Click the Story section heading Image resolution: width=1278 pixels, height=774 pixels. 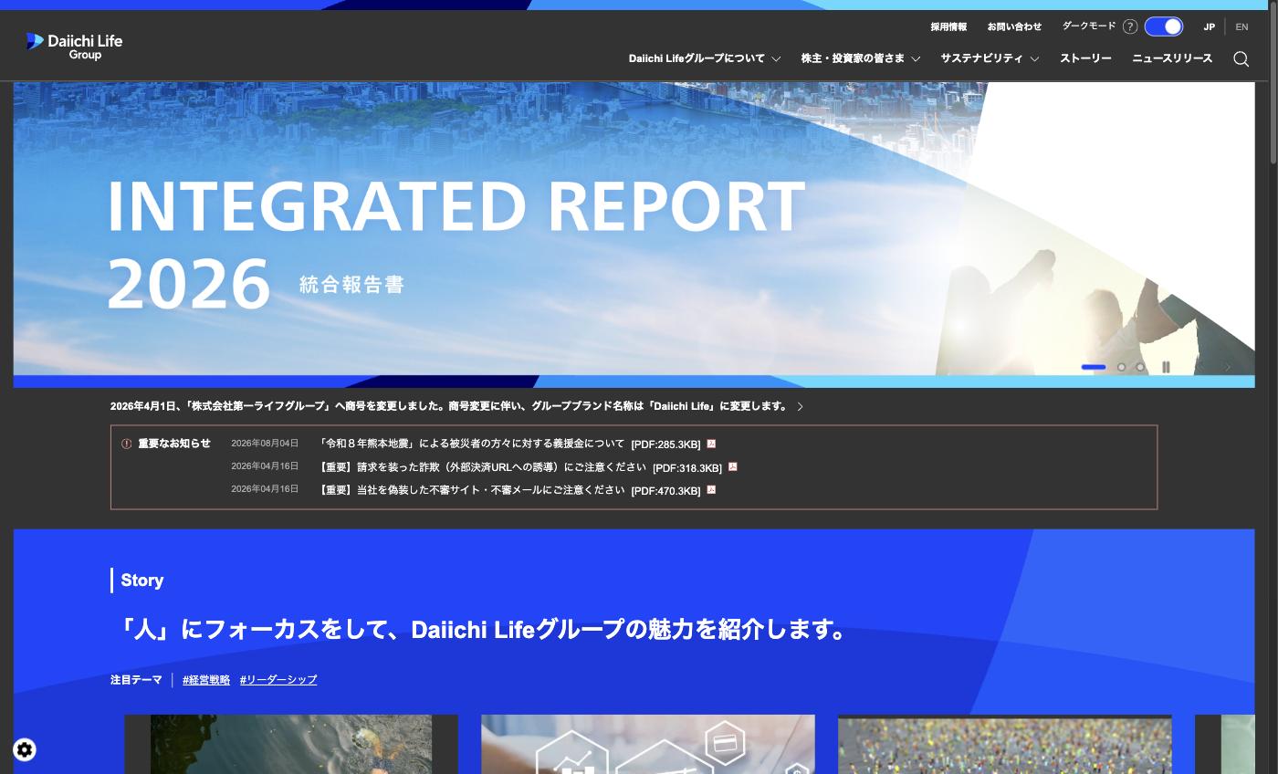142,580
